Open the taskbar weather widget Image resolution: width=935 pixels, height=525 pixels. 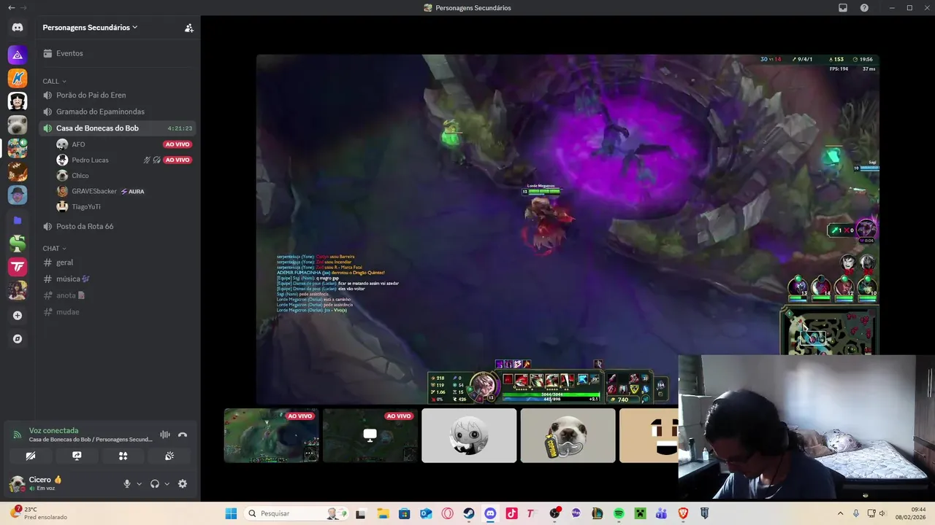click(40, 513)
